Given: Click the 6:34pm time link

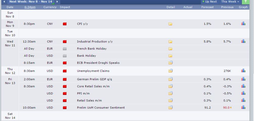Looking at the screenshot, I should [x=30, y=7].
